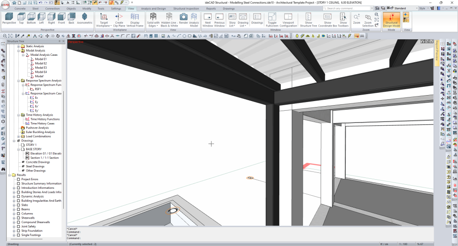Toggle Show Structure Tree panel
The image size is (458, 246).
[308, 18]
